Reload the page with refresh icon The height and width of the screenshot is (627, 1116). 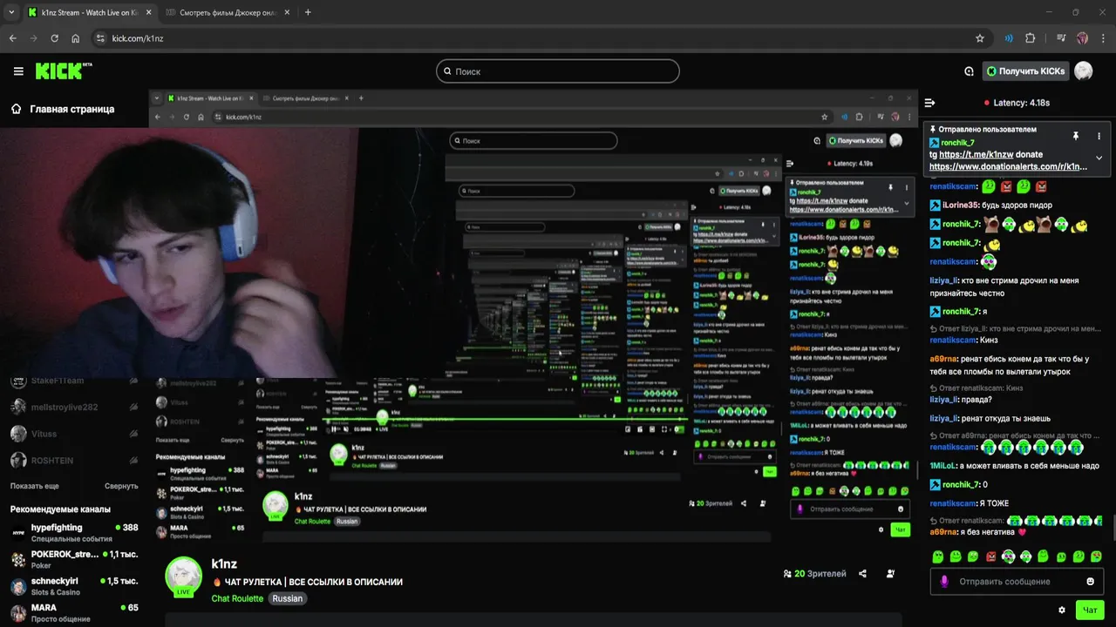point(55,38)
